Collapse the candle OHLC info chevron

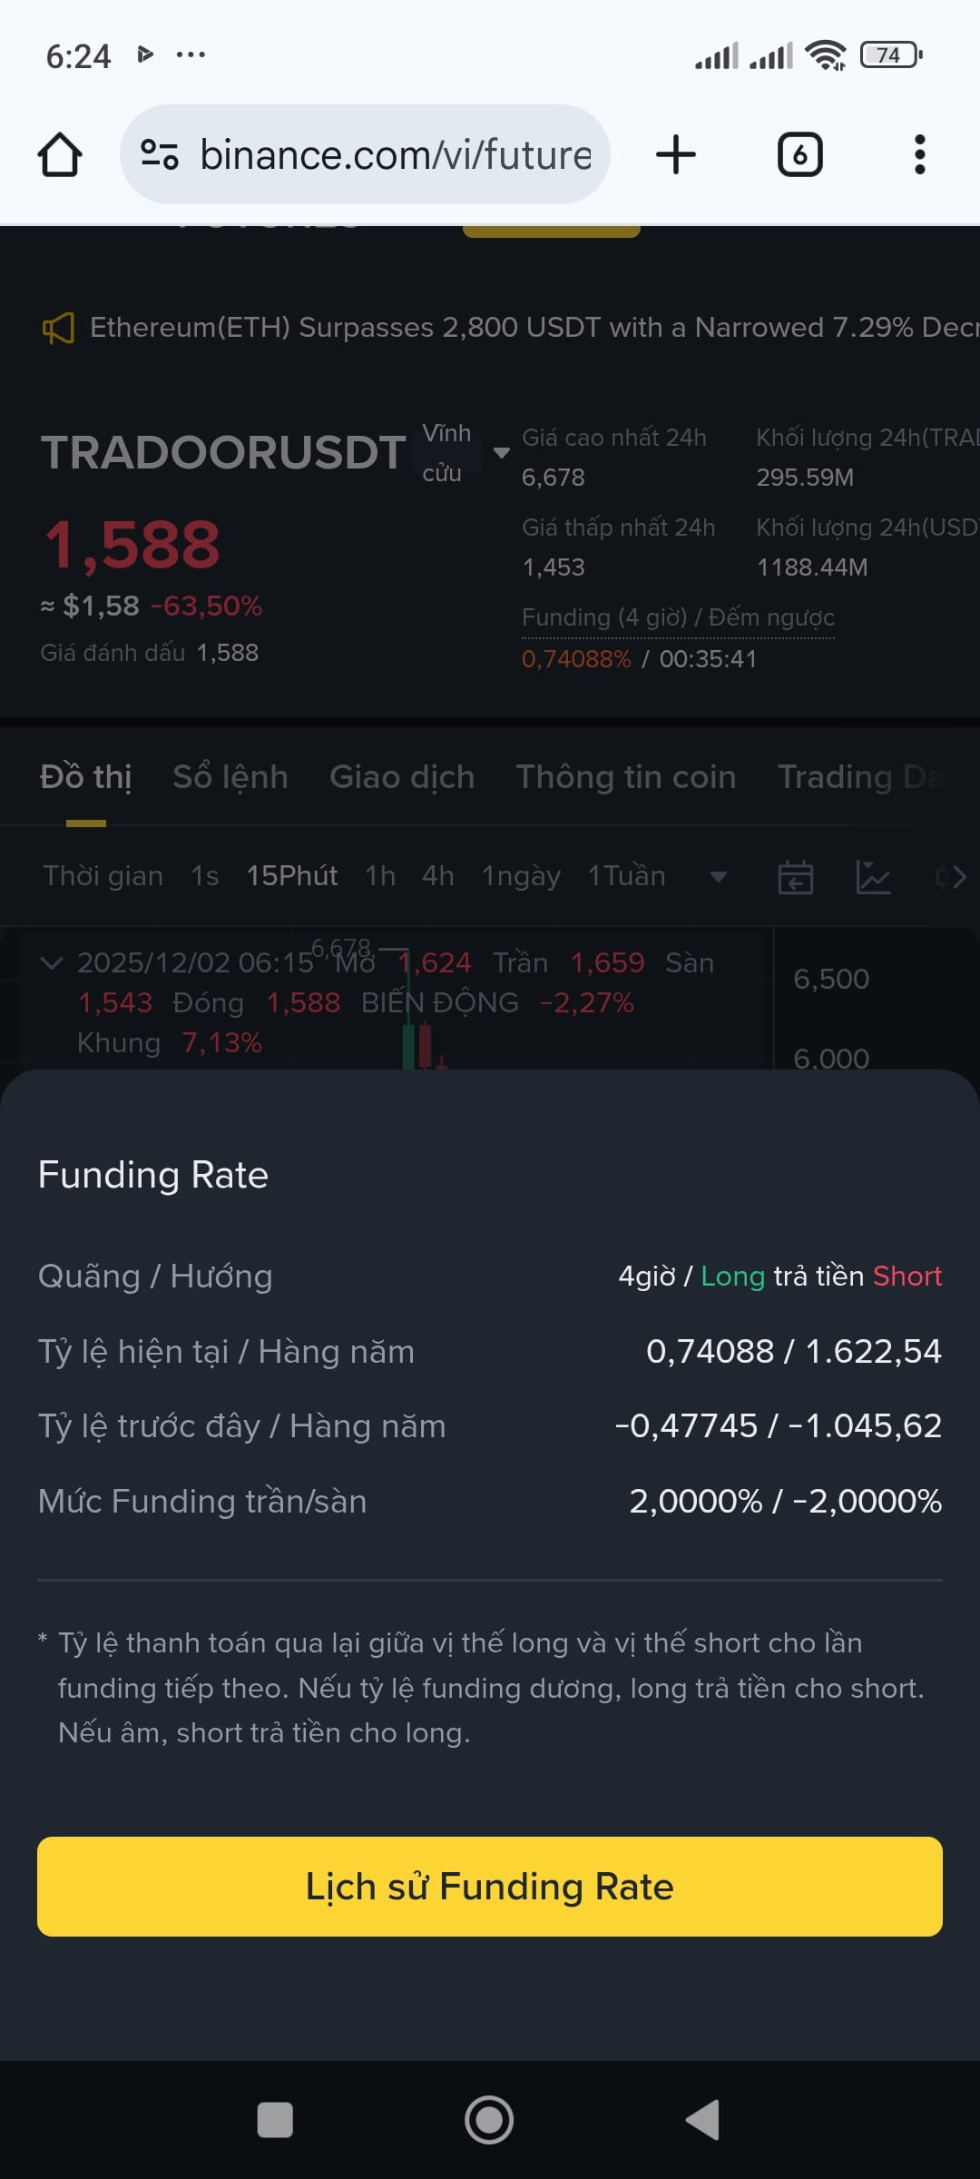click(x=52, y=963)
